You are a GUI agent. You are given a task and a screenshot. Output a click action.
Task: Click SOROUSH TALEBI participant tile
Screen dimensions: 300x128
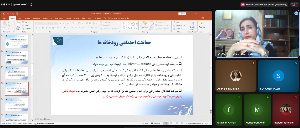click(278, 76)
